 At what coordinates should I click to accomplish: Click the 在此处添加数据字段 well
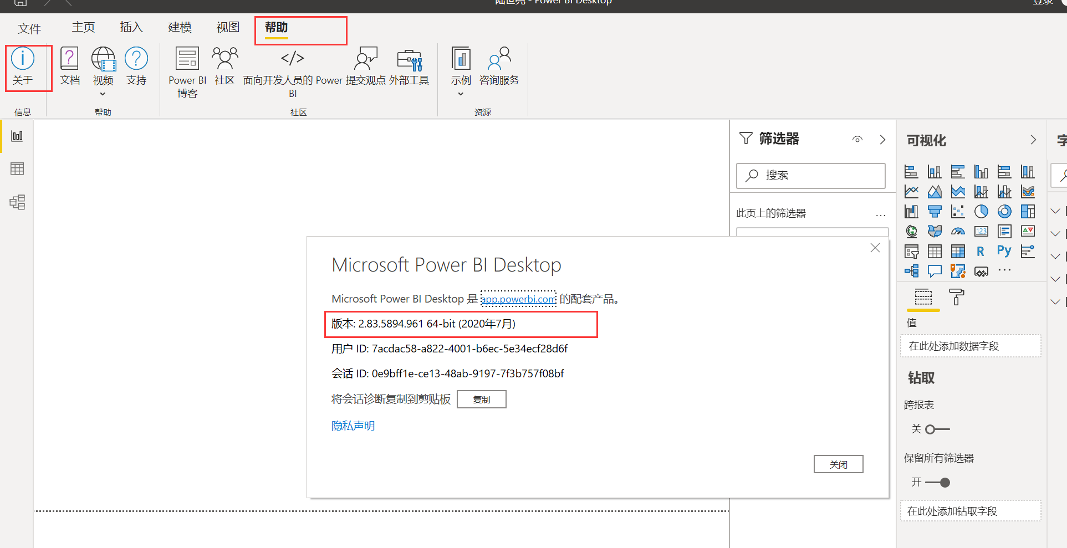(971, 346)
